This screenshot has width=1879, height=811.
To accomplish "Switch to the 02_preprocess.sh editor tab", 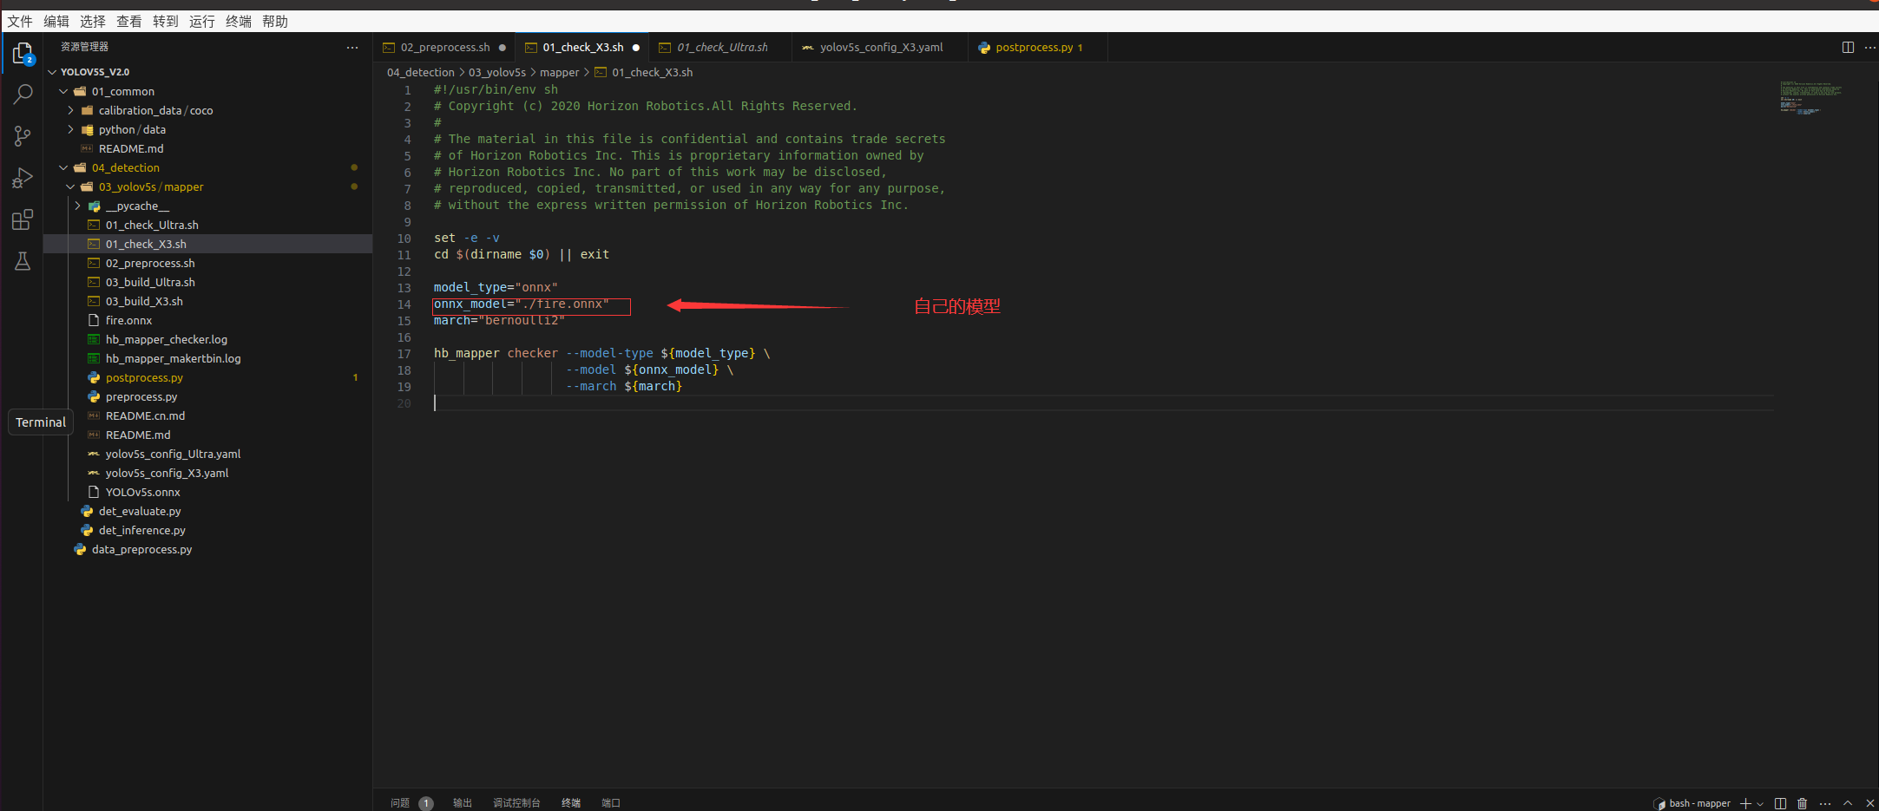I will (x=444, y=48).
